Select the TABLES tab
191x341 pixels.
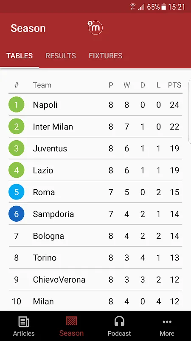tap(20, 56)
